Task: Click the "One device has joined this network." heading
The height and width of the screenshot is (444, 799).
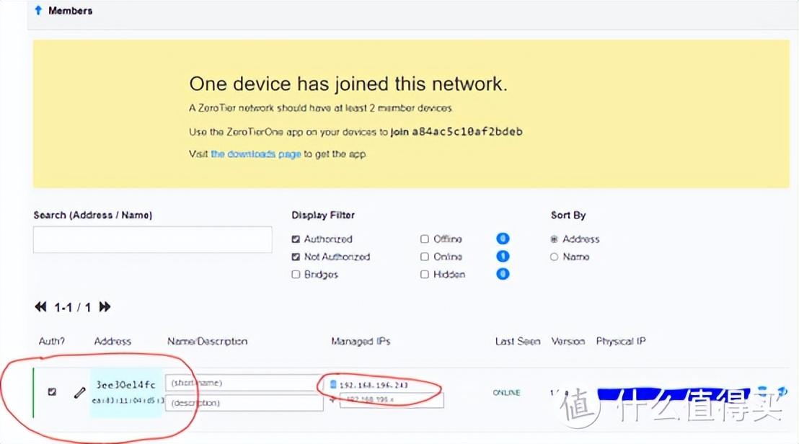Action: [x=348, y=84]
